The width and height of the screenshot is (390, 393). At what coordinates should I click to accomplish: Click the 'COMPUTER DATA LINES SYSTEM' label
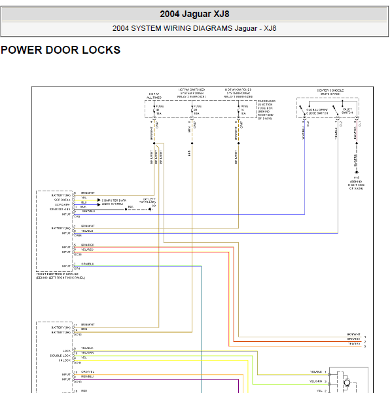(x=114, y=202)
